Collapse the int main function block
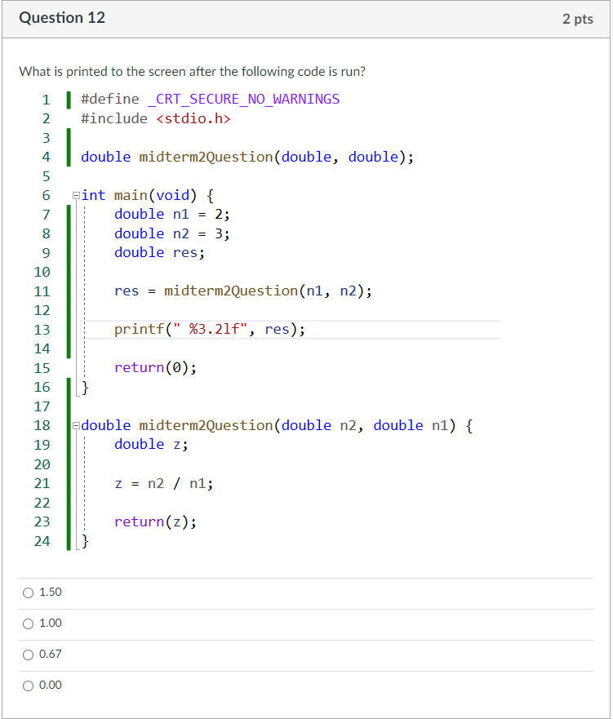The width and height of the screenshot is (613, 719). (x=76, y=195)
